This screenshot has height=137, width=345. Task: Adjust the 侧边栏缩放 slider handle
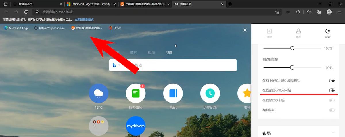(292, 67)
